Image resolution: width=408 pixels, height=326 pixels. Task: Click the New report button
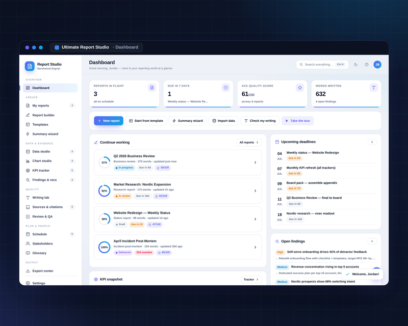[109, 121]
